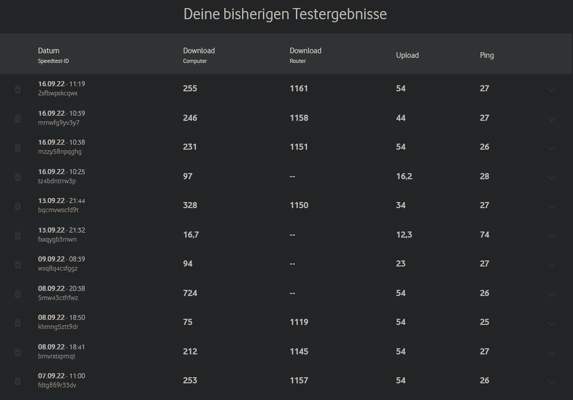
Task: Delete the 08.09.22 20:38 test entry
Action: [18, 294]
